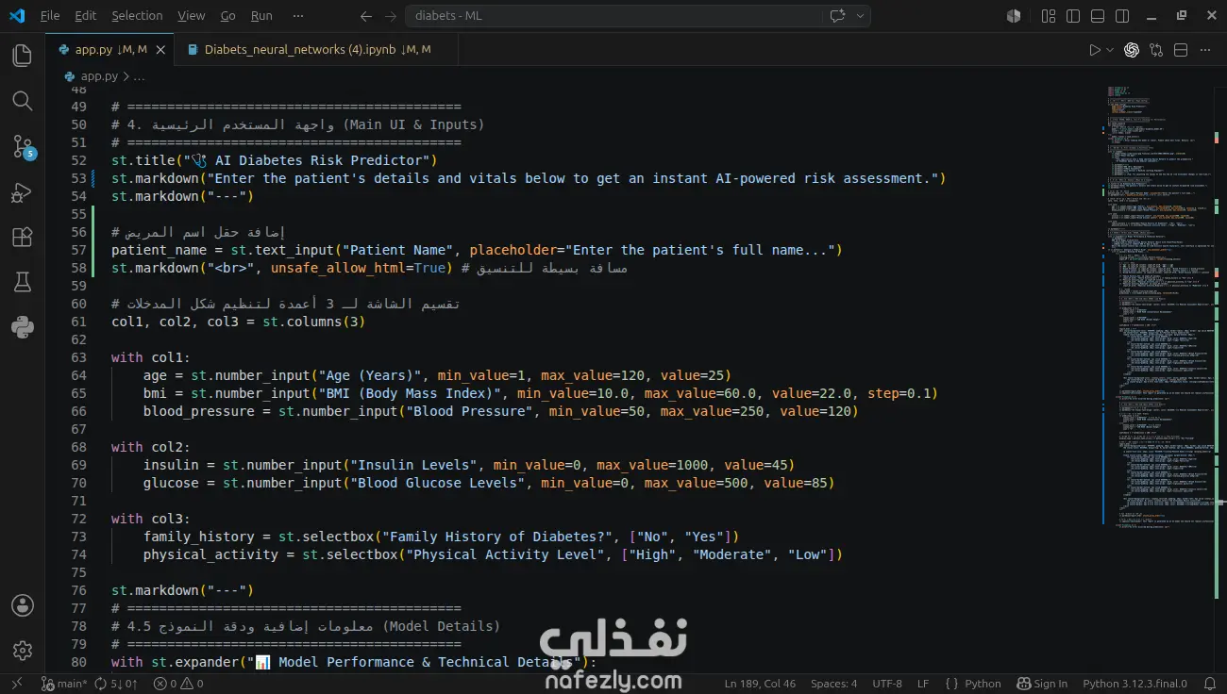Split the editor with split icon
Viewport: 1227px width, 694px height.
click(1181, 50)
